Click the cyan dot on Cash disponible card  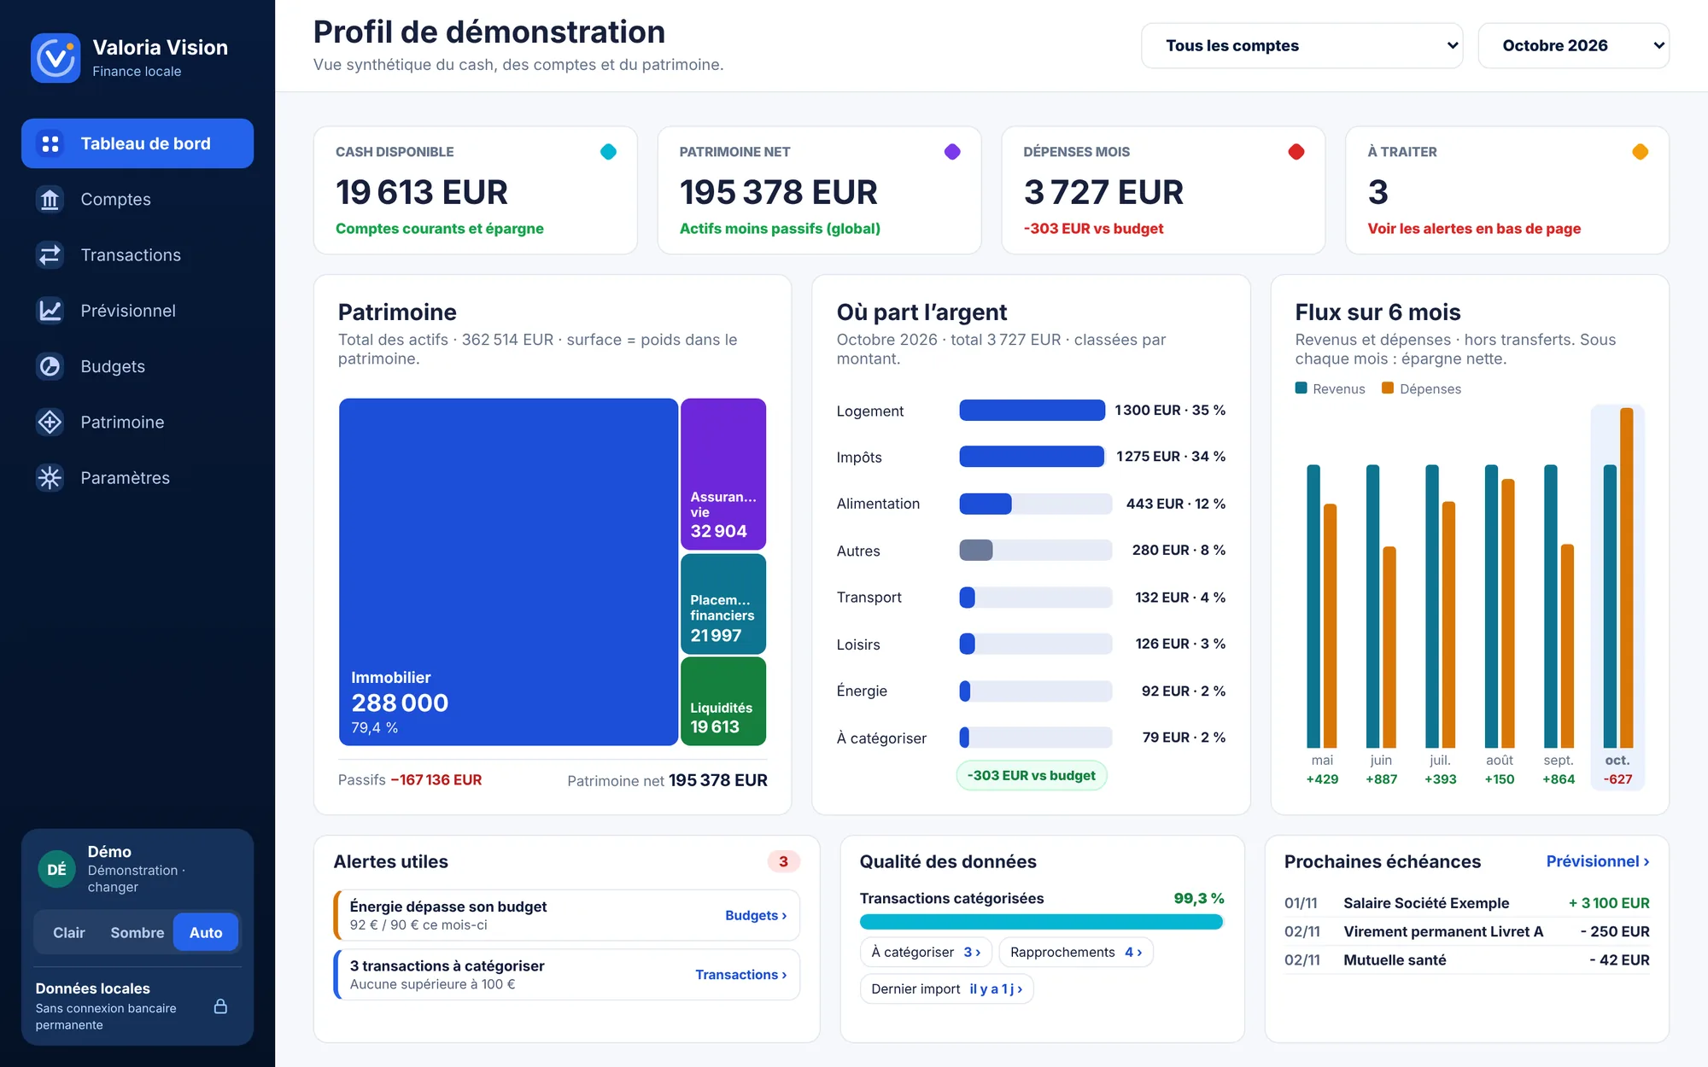pyautogui.click(x=608, y=152)
